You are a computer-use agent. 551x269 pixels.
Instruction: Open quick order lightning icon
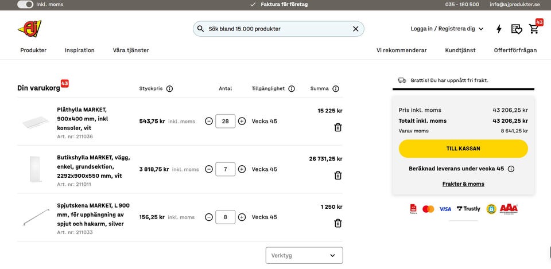coord(499,29)
